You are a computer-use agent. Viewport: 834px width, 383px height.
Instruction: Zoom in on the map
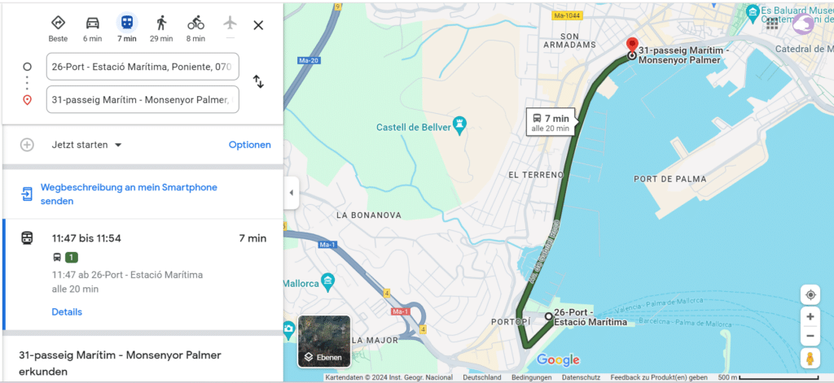point(810,316)
